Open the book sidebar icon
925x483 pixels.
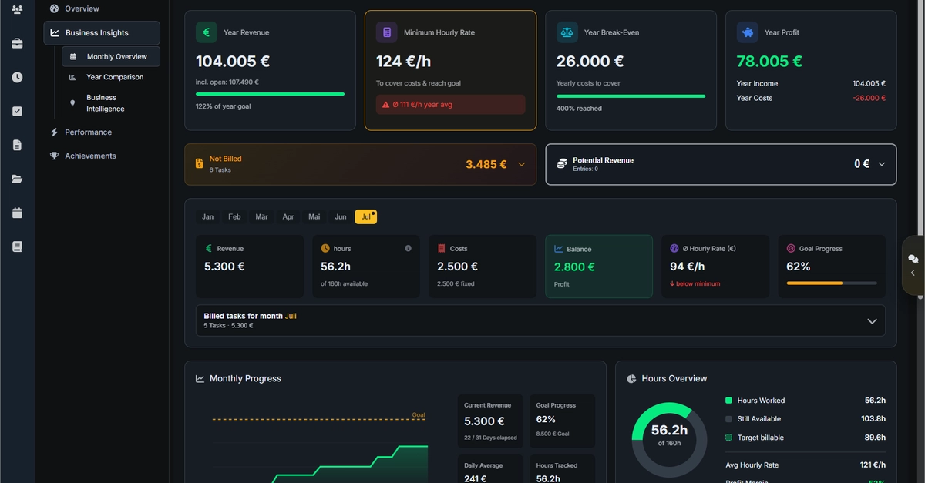[x=17, y=247]
